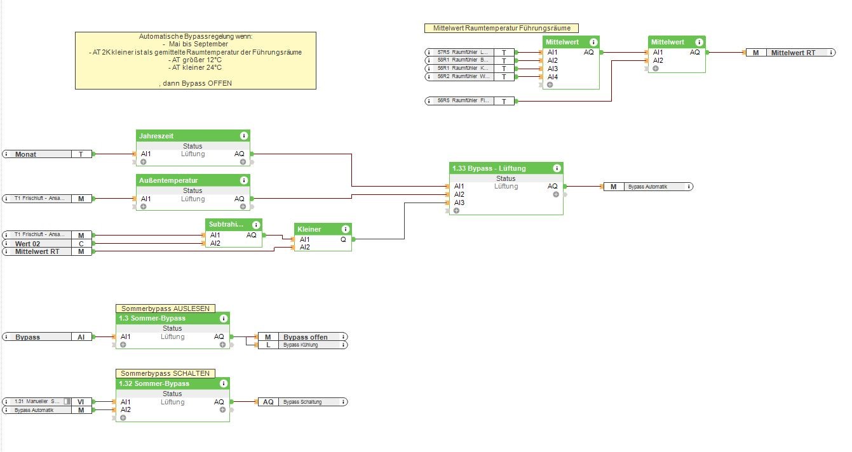Open info icon on Kleiner block

point(344,229)
